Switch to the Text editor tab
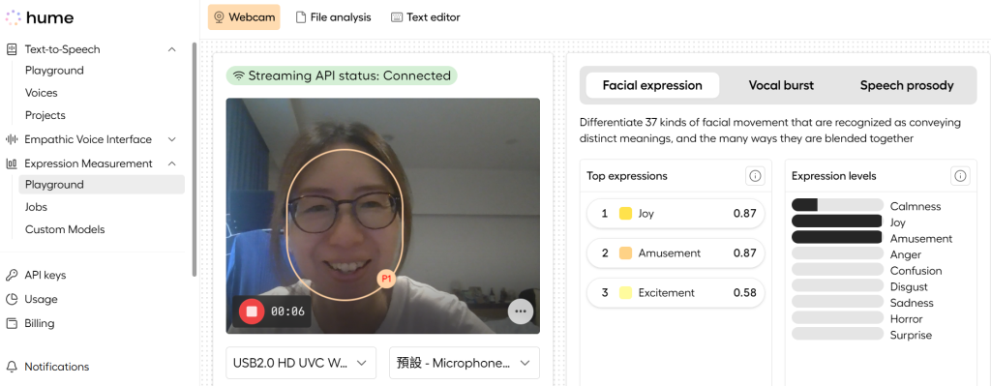This screenshot has height=386, width=991. click(426, 17)
